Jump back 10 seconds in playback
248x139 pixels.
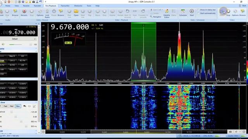tap(127, 14)
